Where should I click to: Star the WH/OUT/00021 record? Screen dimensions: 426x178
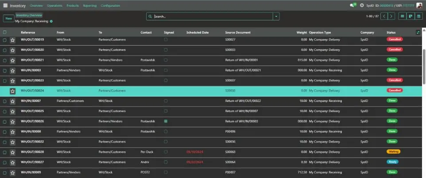tap(13, 60)
